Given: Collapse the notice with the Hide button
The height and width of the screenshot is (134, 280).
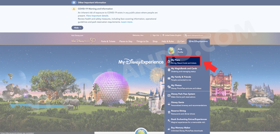Looking at the screenshot, I should coord(77,28).
